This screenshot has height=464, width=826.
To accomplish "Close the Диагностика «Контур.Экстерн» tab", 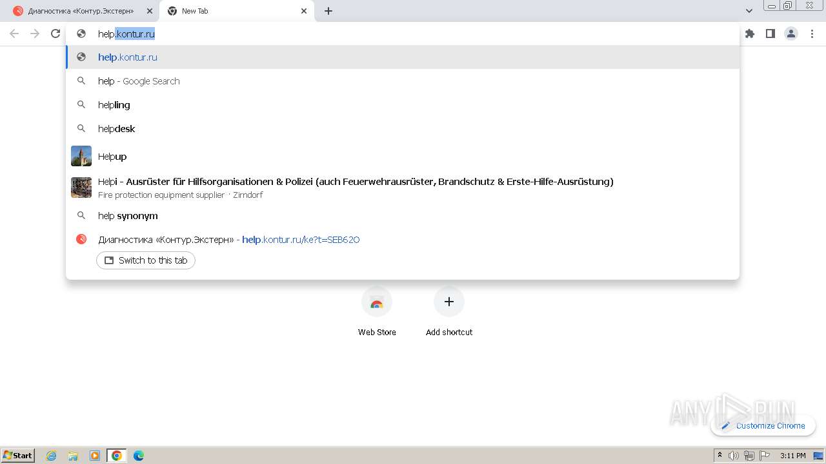I will (x=150, y=11).
